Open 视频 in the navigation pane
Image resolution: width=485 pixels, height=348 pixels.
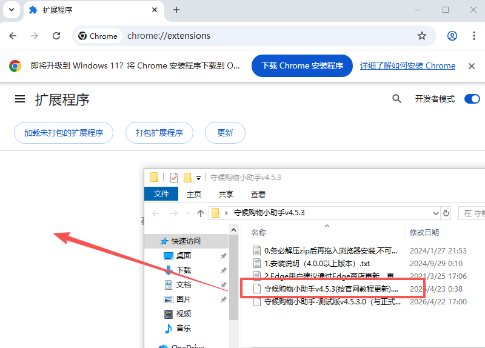(184, 313)
